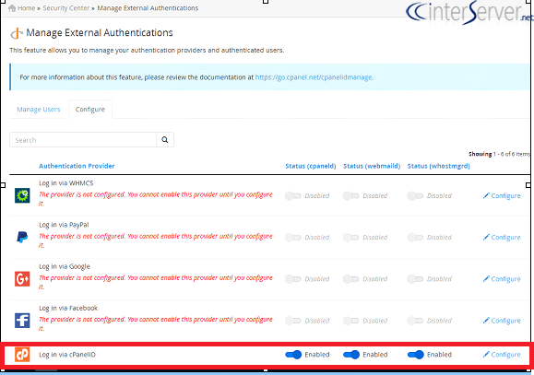534x375 pixels.
Task: Sort by Authentication Provider column
Action: pos(77,166)
